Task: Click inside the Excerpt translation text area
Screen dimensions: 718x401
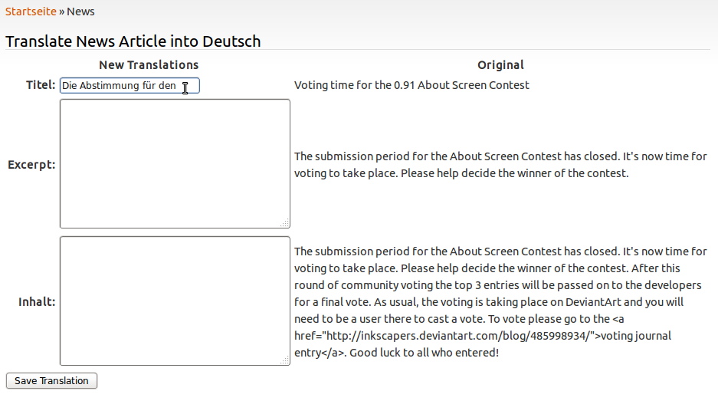Action: click(x=175, y=163)
